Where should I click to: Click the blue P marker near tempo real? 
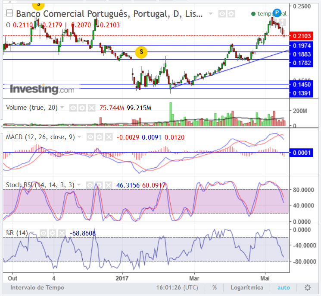pos(277,13)
